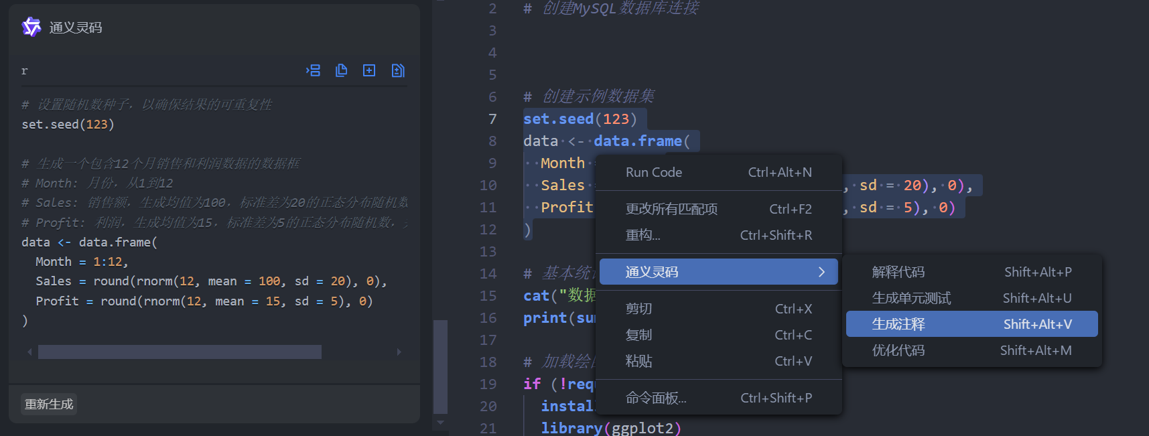Choose 生成注释 in the submenu
The image size is (1149, 436).
coord(971,324)
